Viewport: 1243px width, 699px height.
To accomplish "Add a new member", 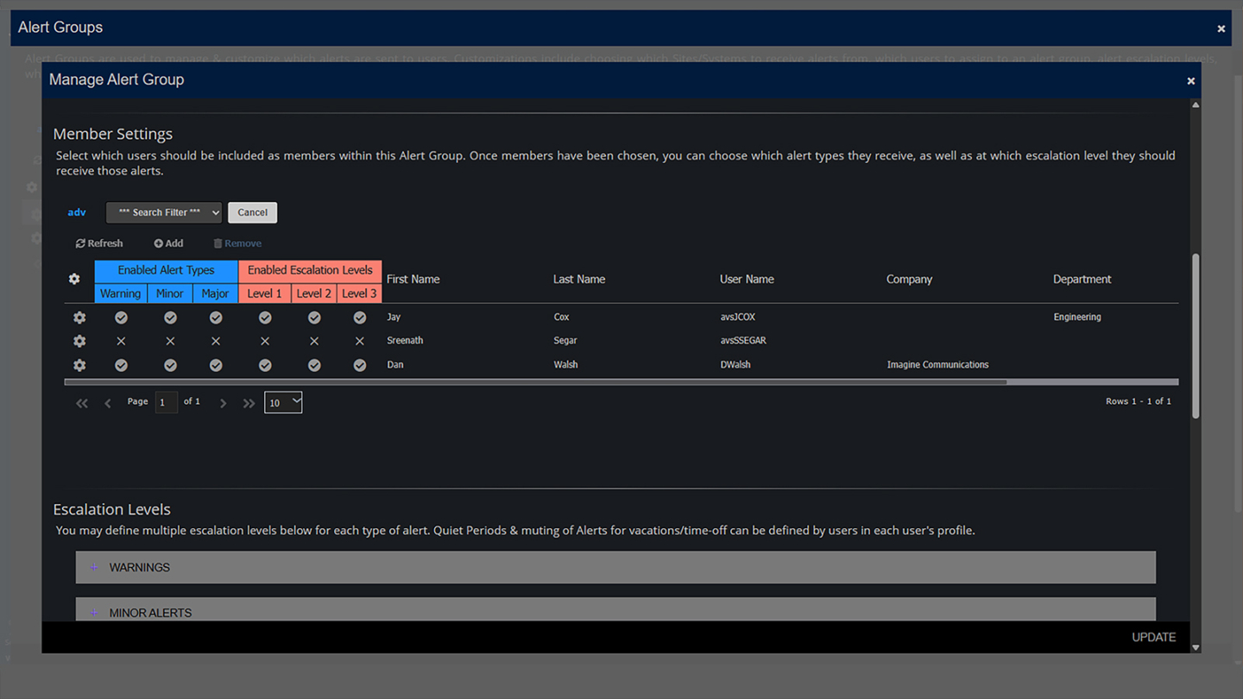I will click(x=168, y=243).
